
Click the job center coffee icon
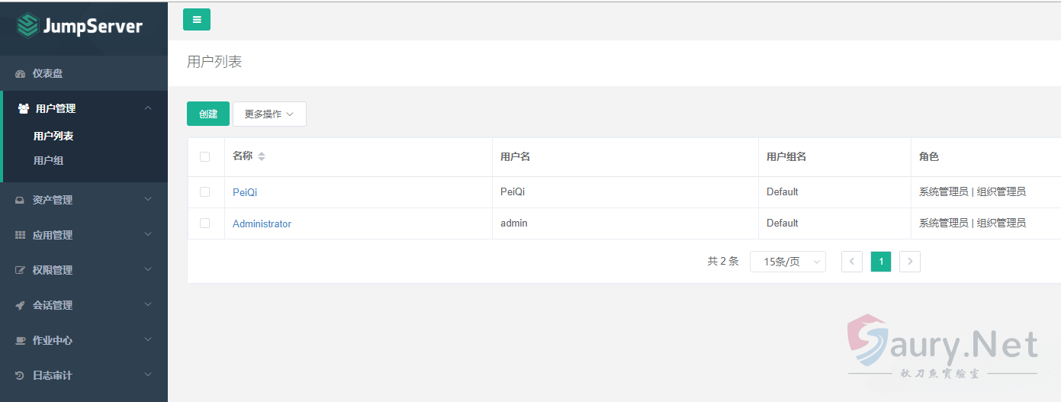[21, 341]
